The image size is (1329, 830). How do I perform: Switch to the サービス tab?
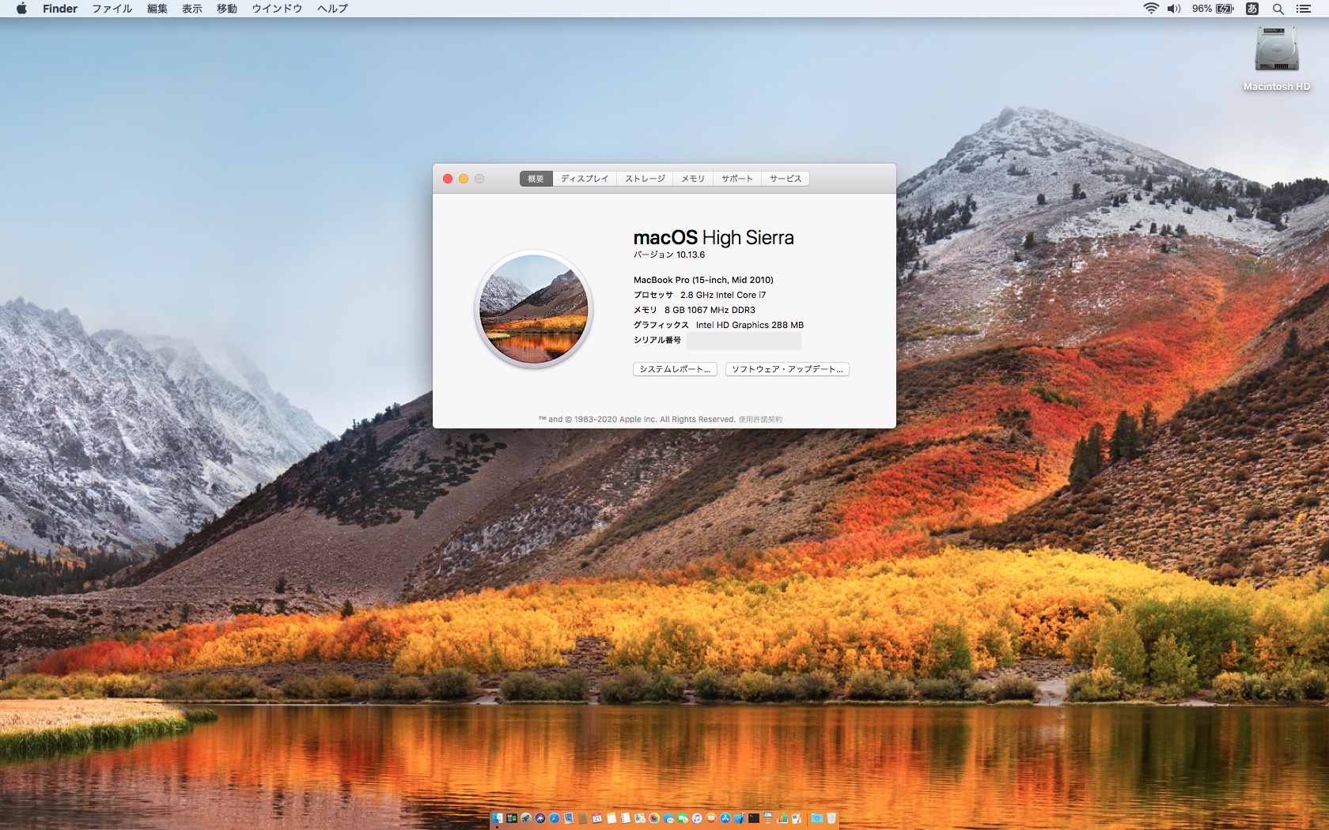[786, 179]
